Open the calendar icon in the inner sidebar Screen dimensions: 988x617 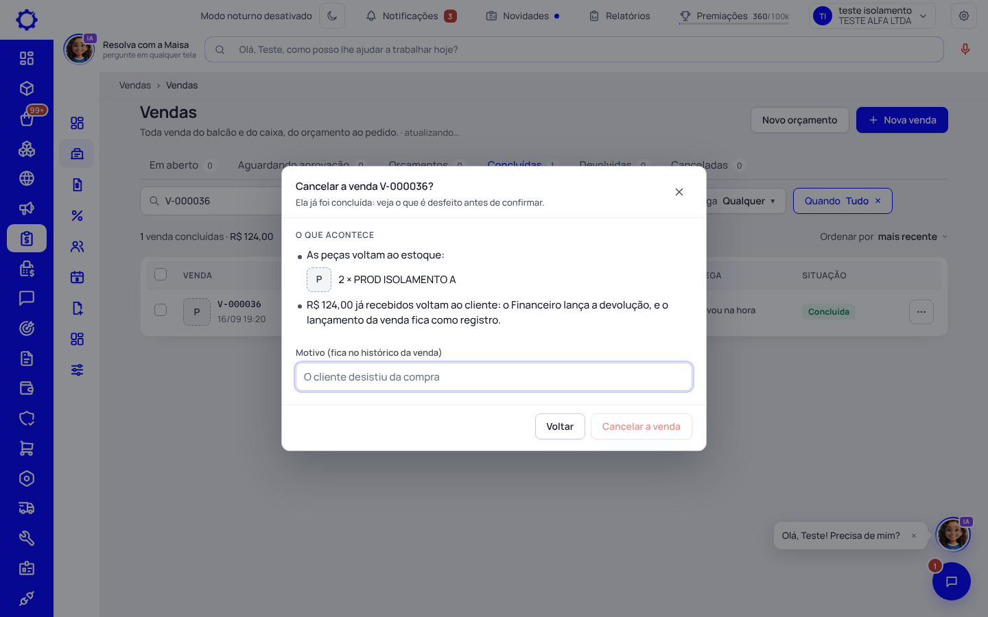(77, 277)
